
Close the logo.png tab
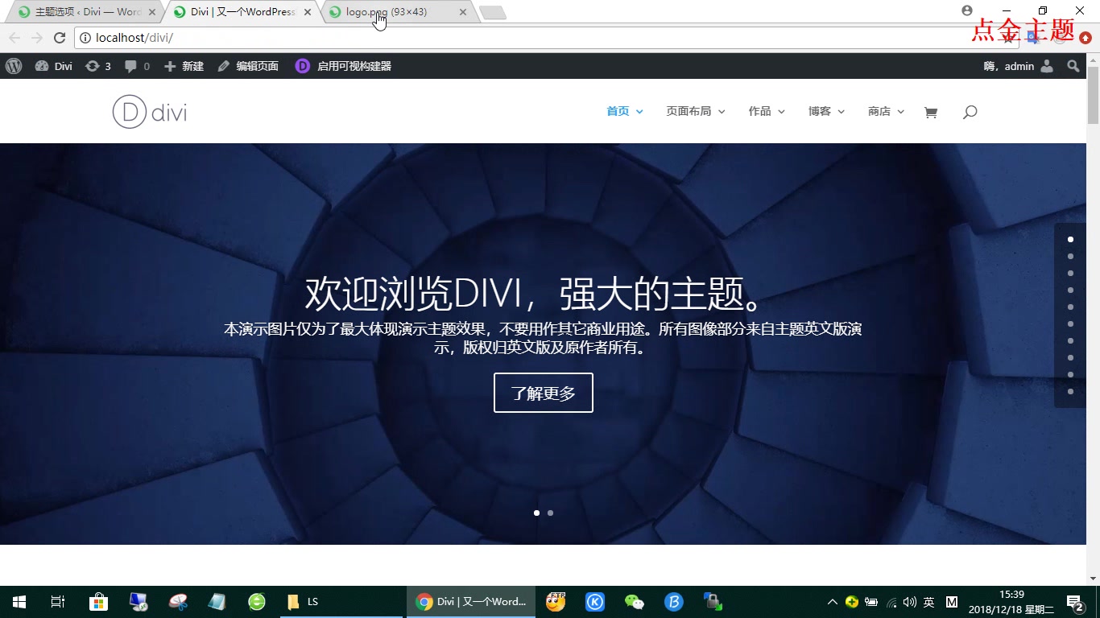click(x=462, y=12)
